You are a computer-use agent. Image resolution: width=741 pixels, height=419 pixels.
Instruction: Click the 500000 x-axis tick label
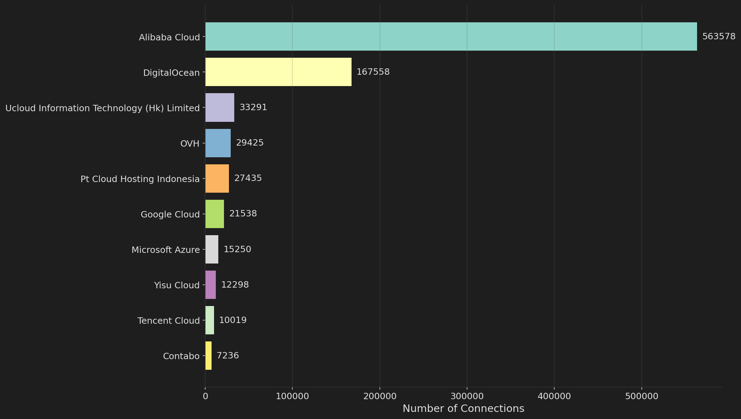641,396
